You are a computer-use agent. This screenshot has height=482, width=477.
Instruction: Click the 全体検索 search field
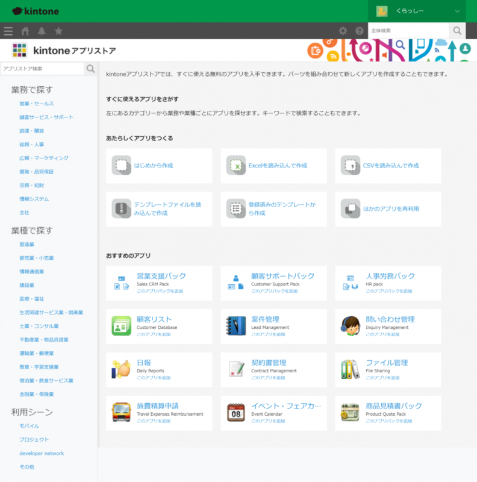(409, 31)
